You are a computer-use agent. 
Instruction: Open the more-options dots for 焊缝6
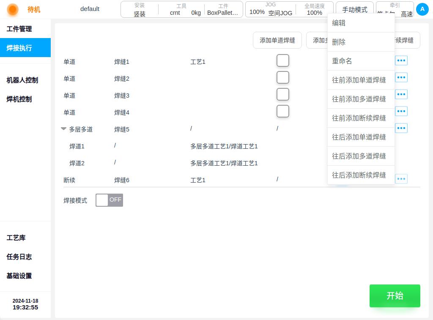(401, 179)
